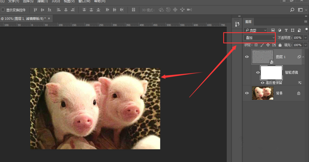Click the lock position move icon

pyautogui.click(x=268, y=45)
